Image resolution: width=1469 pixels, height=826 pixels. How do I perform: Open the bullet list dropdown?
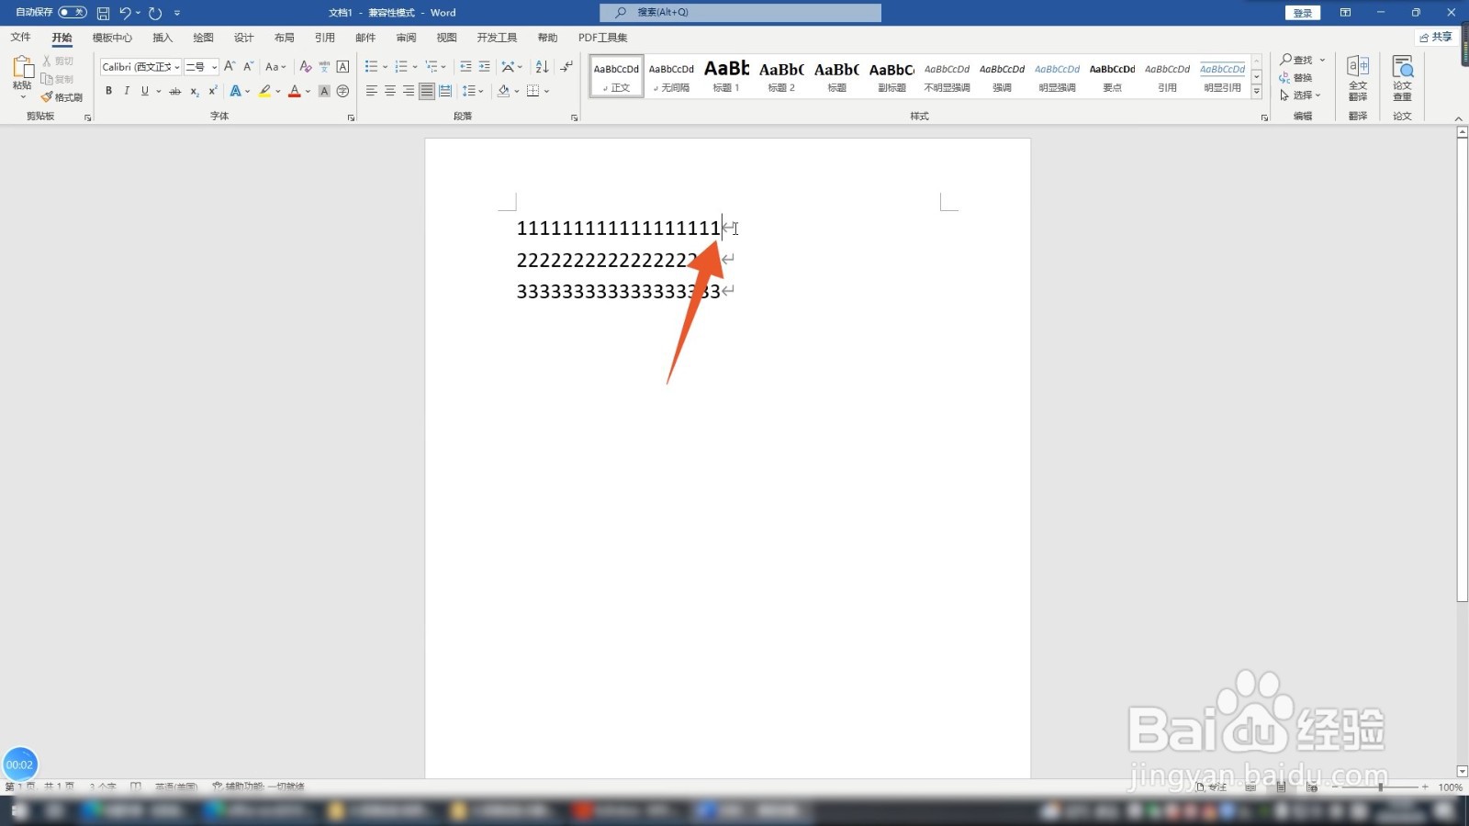pyautogui.click(x=385, y=66)
